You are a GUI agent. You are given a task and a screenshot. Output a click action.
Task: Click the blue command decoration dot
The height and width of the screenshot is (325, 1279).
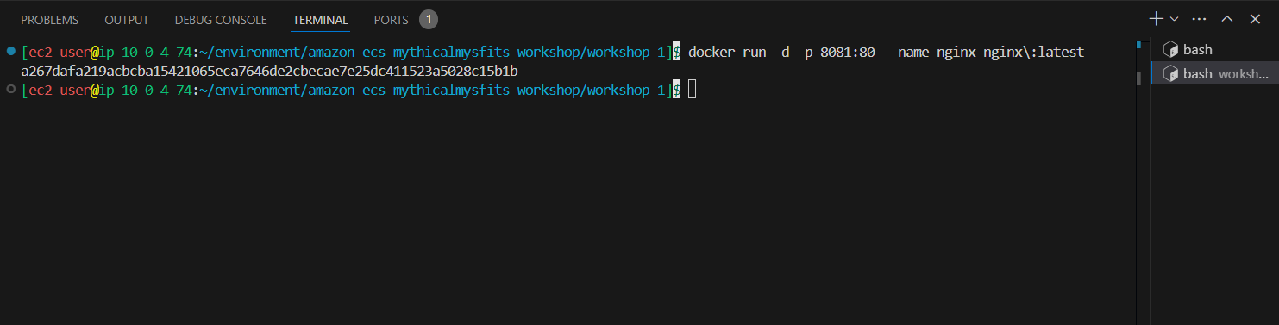click(x=10, y=52)
